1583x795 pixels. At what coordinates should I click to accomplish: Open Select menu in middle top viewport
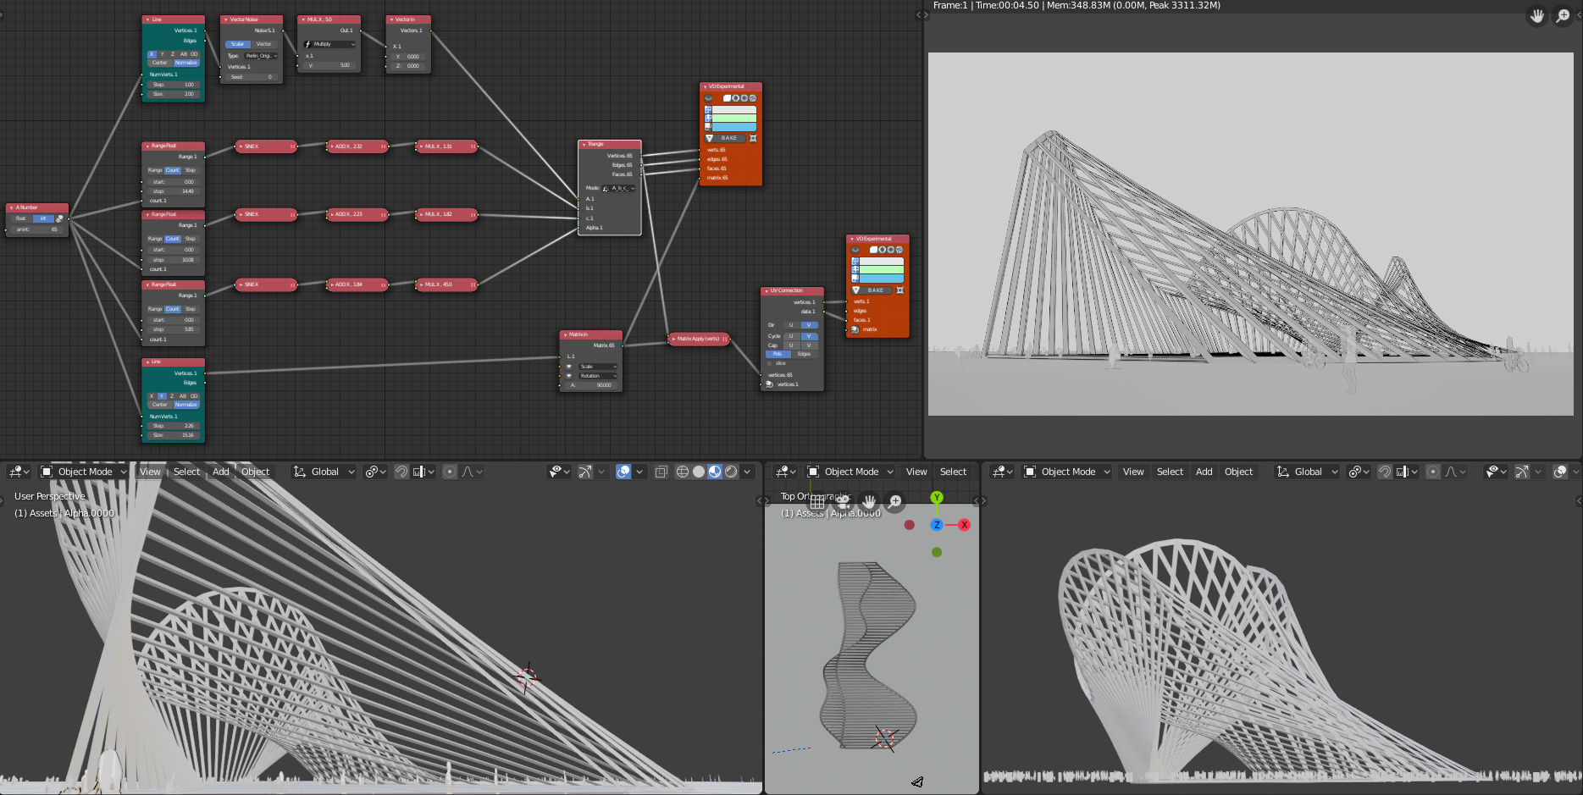click(953, 472)
